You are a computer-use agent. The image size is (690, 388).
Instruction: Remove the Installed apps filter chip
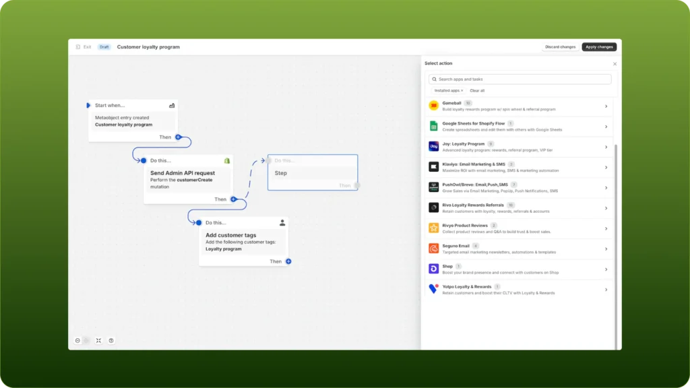pyautogui.click(x=462, y=90)
